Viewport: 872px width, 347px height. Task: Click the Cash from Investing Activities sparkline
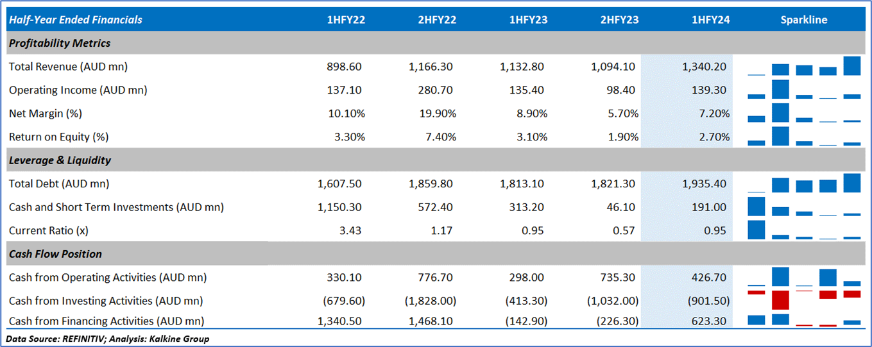804,299
